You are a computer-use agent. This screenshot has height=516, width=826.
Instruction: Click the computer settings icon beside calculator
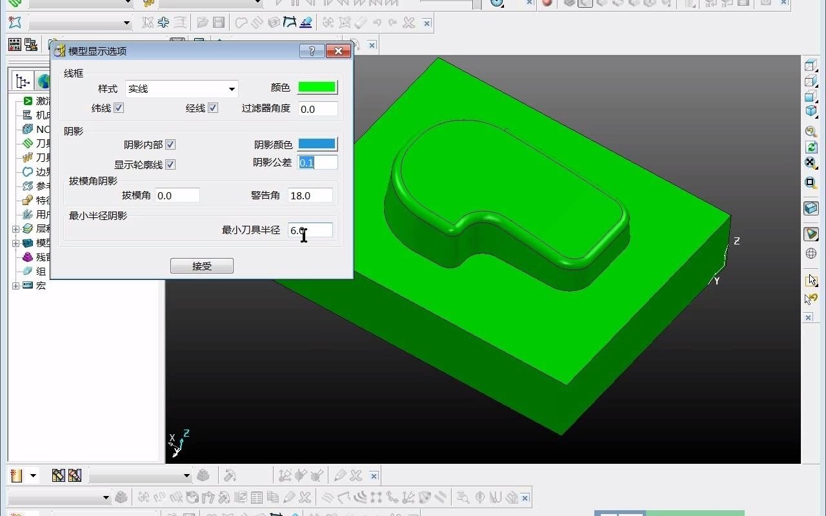(31, 45)
